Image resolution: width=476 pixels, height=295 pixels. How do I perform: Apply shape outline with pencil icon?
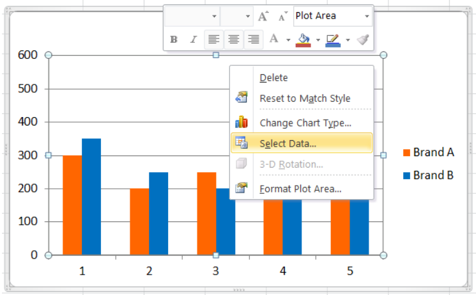(x=333, y=40)
